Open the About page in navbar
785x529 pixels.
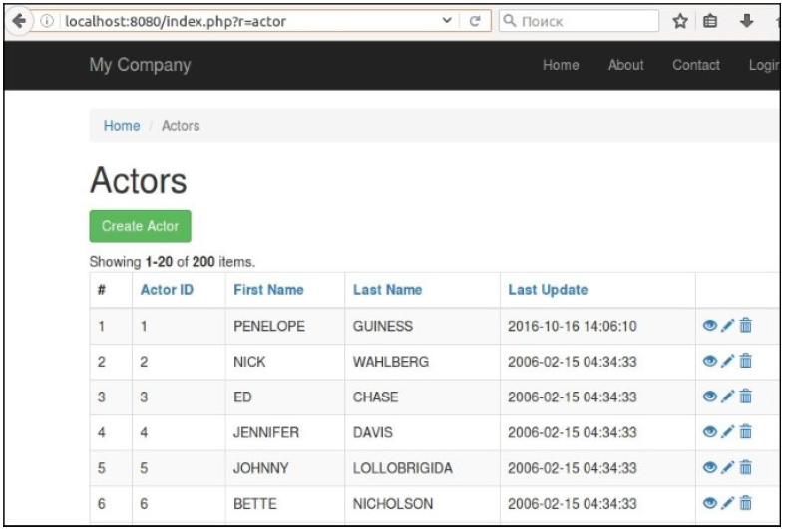coord(625,65)
